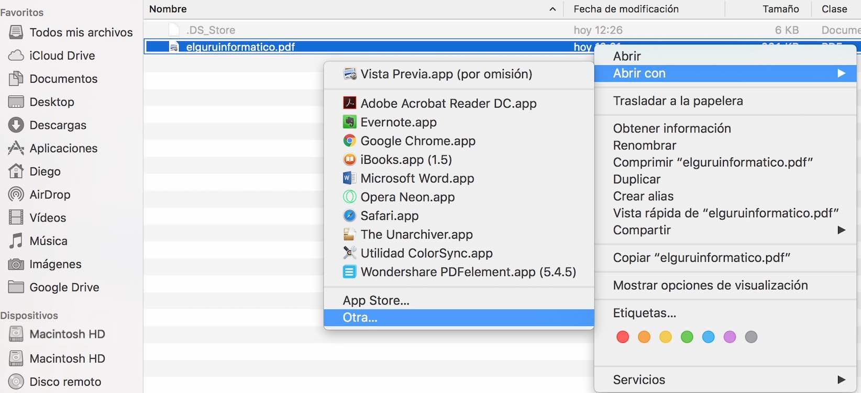Click the 6 KB size cell
Image resolution: width=861 pixels, height=393 pixels.
tap(787, 30)
